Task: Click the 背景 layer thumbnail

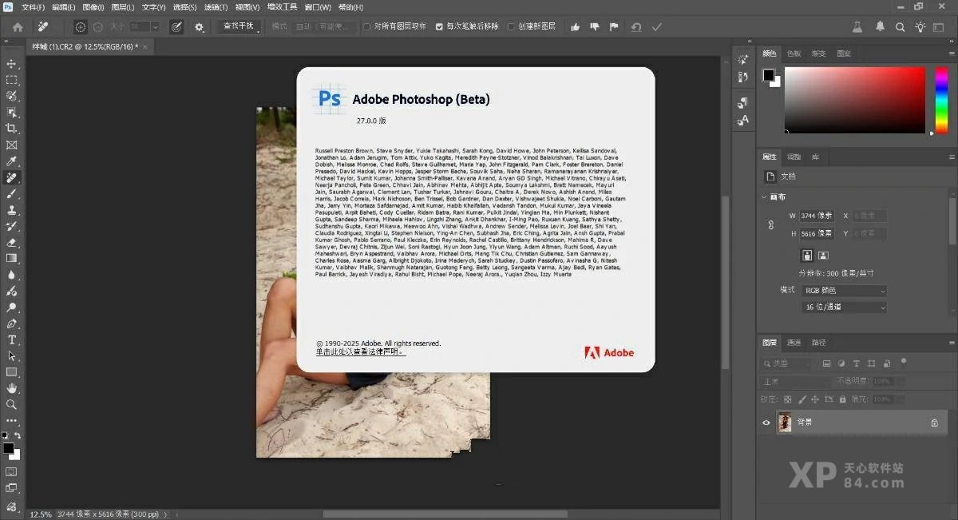Action: (784, 423)
